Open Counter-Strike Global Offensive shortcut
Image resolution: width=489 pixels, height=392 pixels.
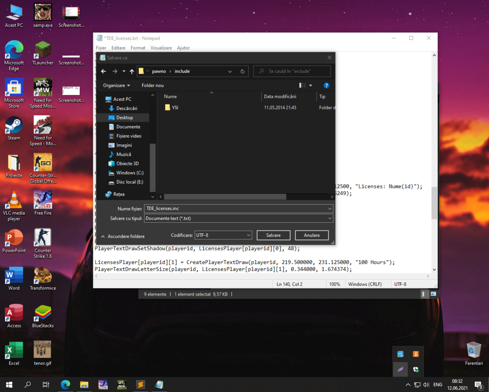click(43, 168)
